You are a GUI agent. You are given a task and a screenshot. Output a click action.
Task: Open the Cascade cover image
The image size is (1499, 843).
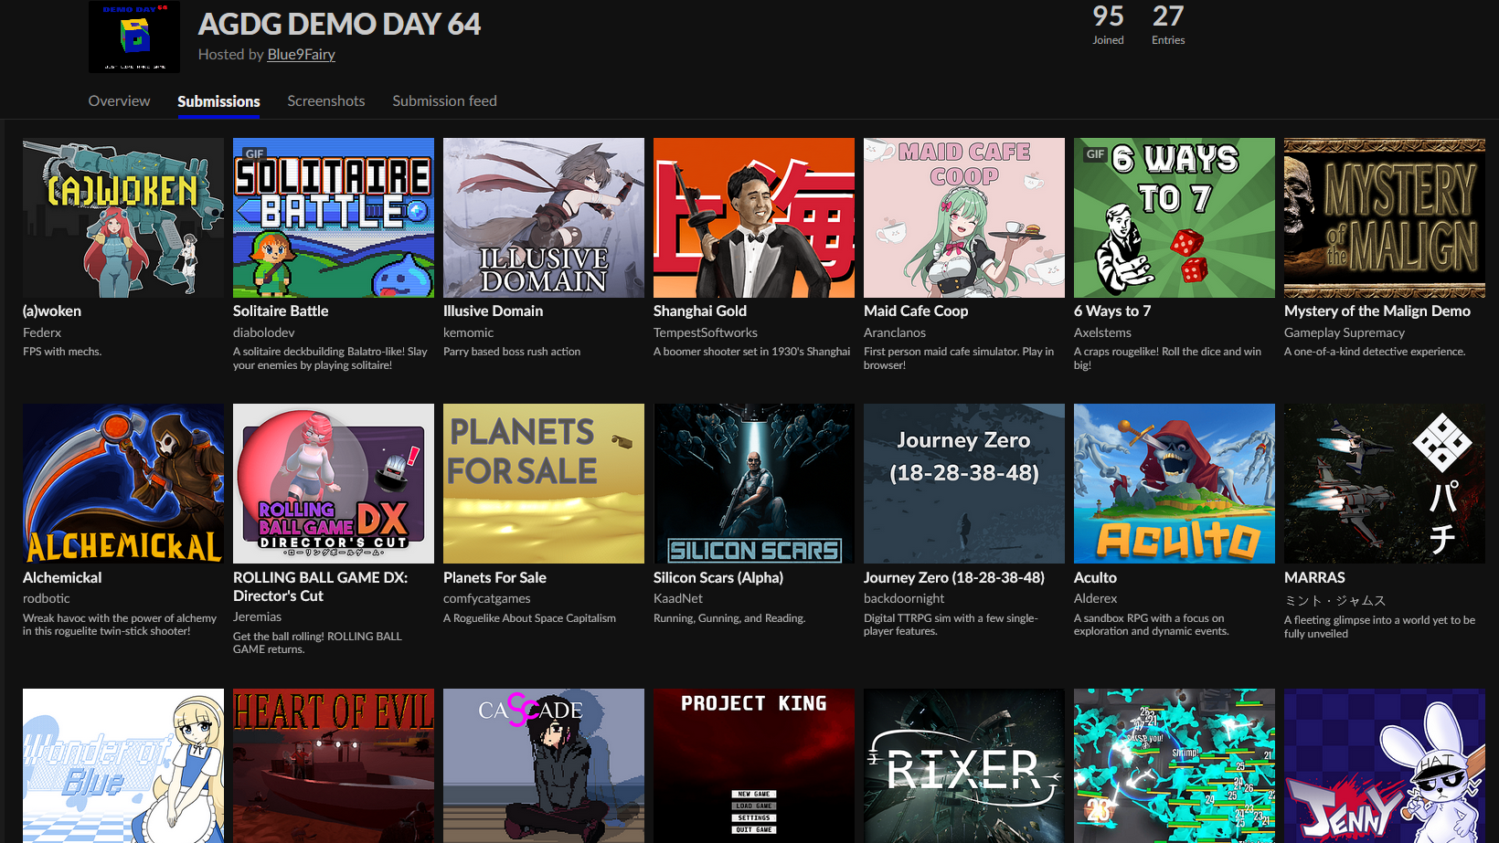tap(544, 765)
